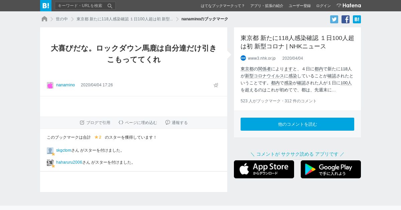Open the ログイン link

[x=323, y=6]
